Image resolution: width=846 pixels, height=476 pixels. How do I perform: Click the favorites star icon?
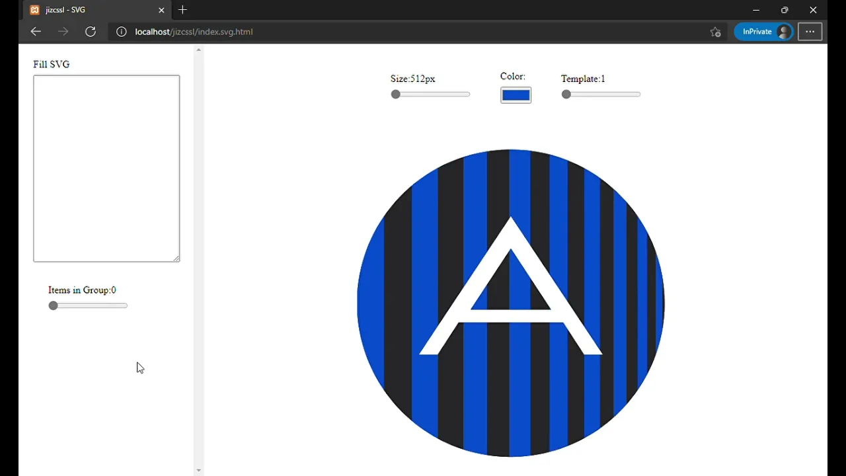[714, 31]
